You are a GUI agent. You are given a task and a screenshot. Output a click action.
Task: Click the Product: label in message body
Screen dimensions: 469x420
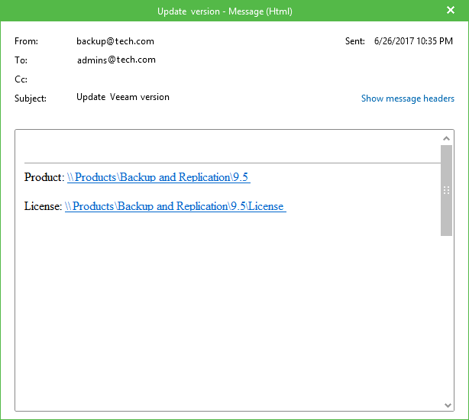coord(44,177)
